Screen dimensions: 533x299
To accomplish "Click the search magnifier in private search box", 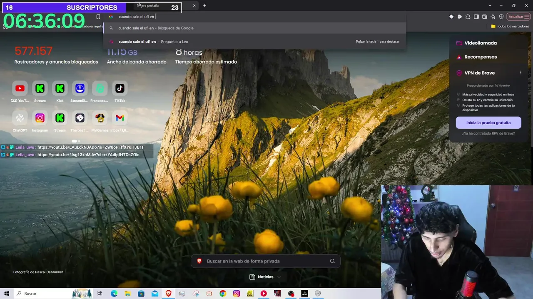I will (x=332, y=261).
